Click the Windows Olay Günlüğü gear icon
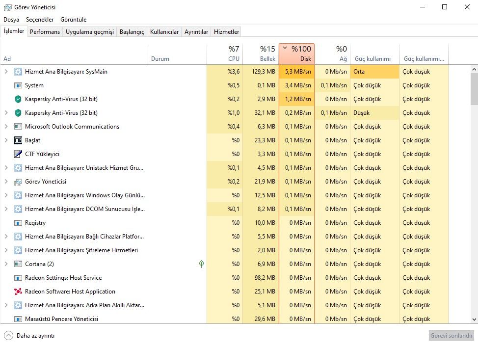Image resolution: width=478 pixels, height=347 pixels. [x=18, y=195]
